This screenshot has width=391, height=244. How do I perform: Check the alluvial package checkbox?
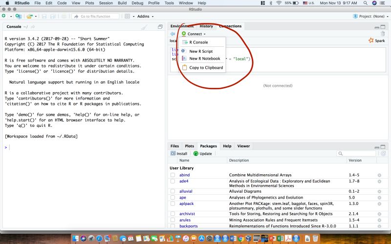(173, 191)
